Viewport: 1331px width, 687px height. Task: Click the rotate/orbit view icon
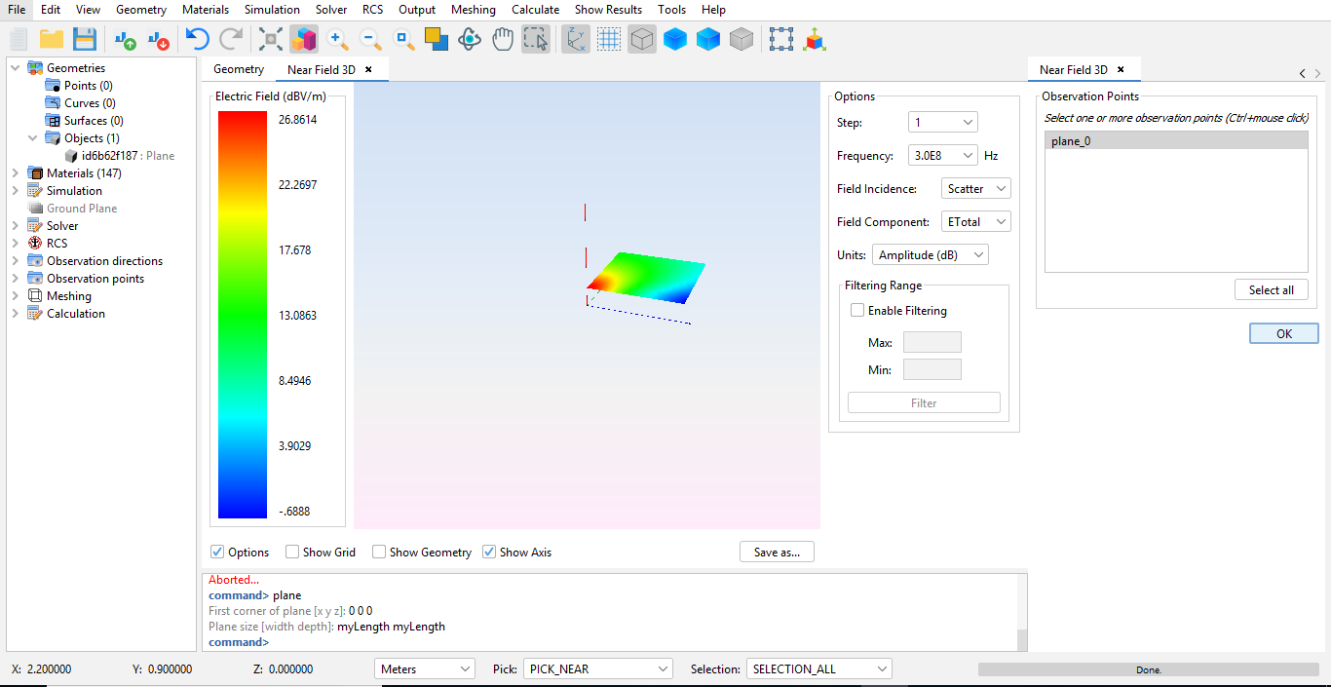[x=470, y=39]
